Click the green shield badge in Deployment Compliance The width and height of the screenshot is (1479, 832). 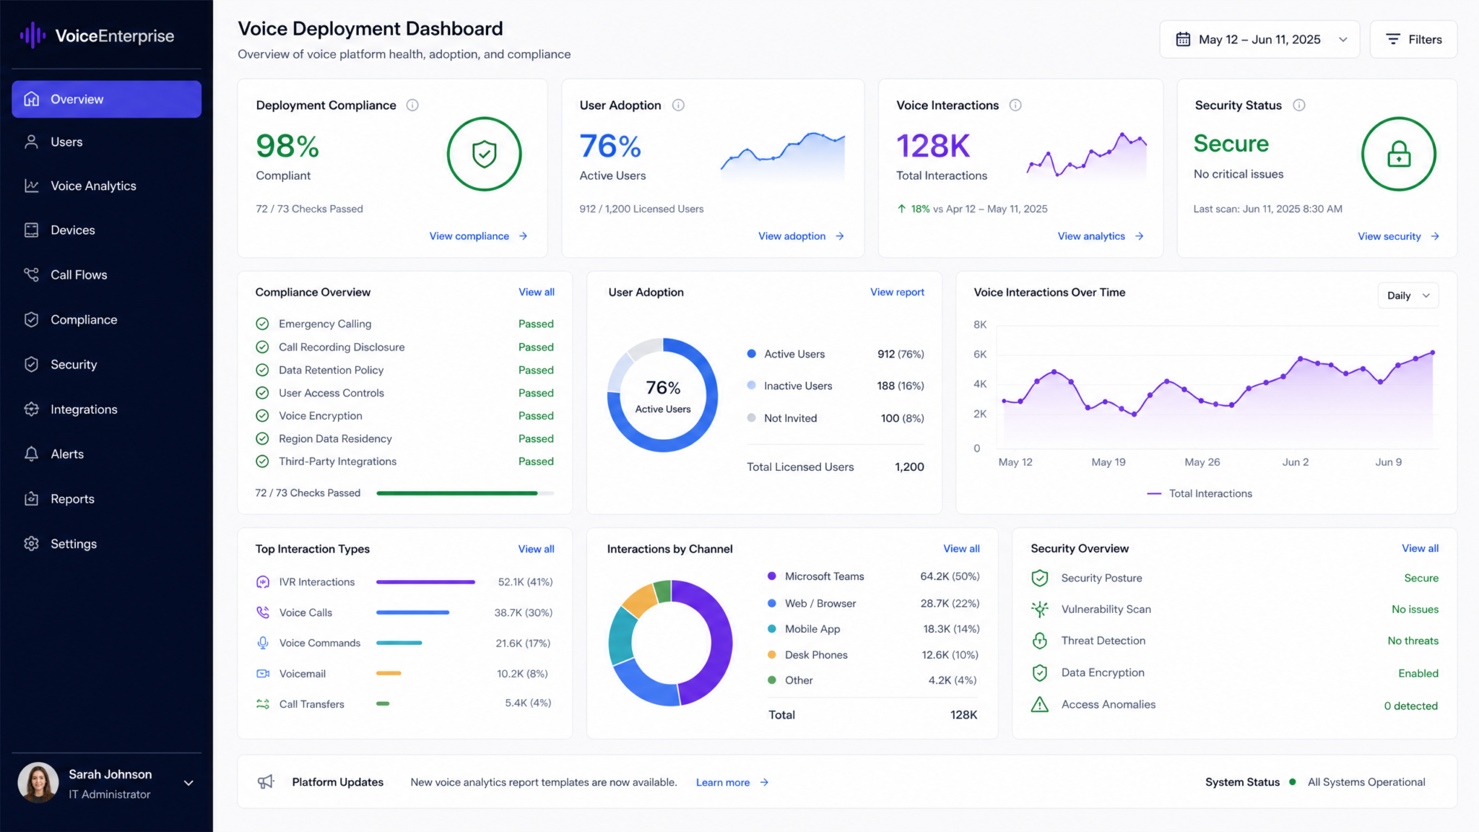pyautogui.click(x=484, y=154)
